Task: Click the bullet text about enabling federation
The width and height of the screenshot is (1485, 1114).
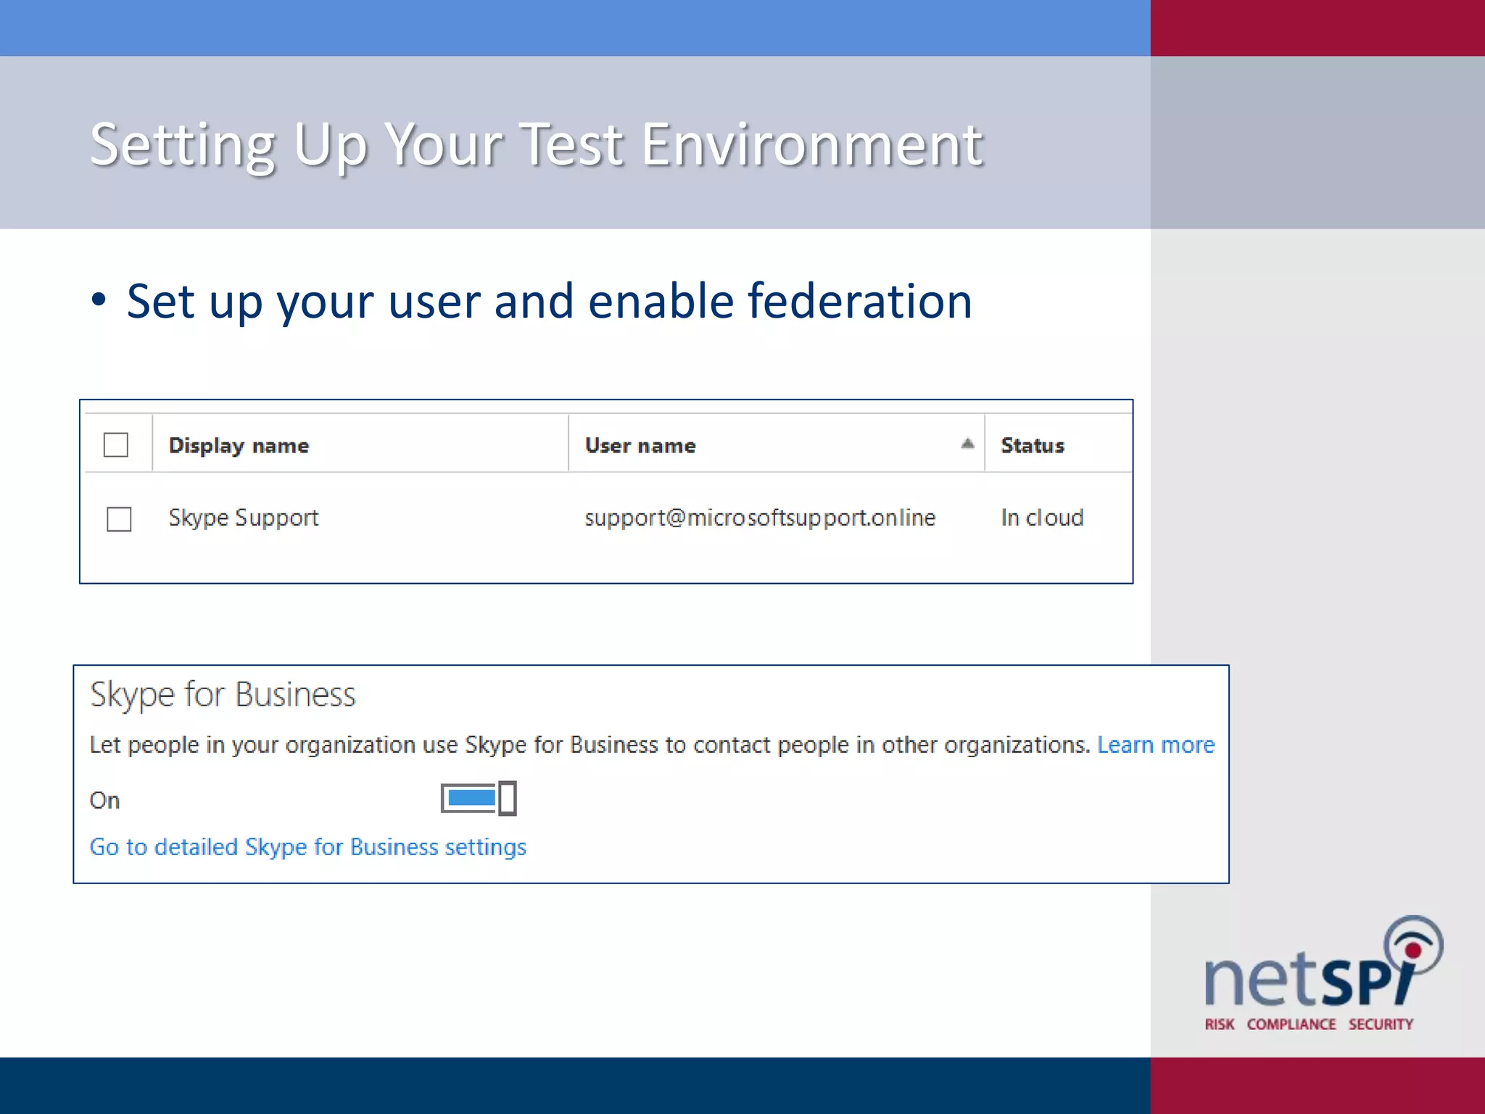Action: tap(549, 301)
